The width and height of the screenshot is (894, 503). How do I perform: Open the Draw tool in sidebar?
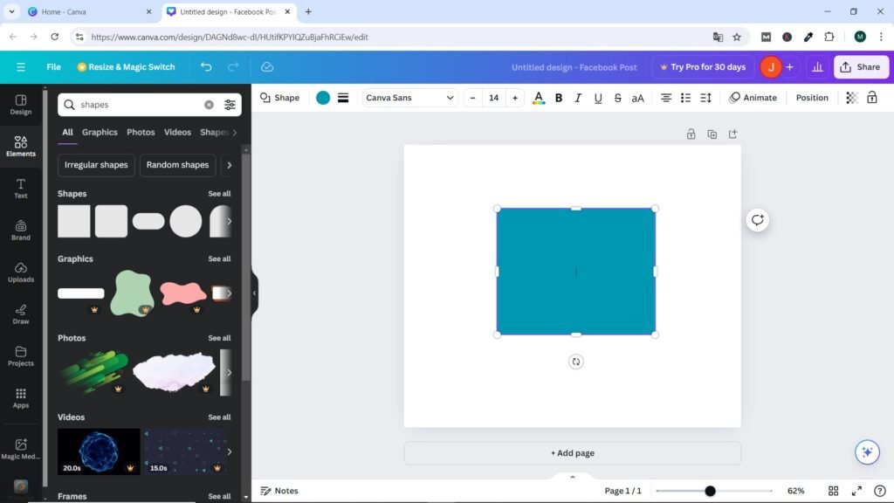tap(21, 314)
